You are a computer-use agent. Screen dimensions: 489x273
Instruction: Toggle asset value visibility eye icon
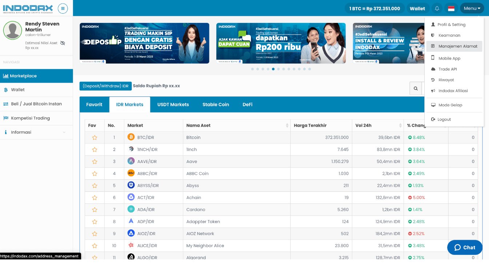pyautogui.click(x=63, y=43)
